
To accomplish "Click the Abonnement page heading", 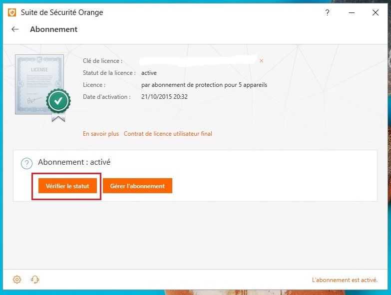I will click(x=53, y=29).
